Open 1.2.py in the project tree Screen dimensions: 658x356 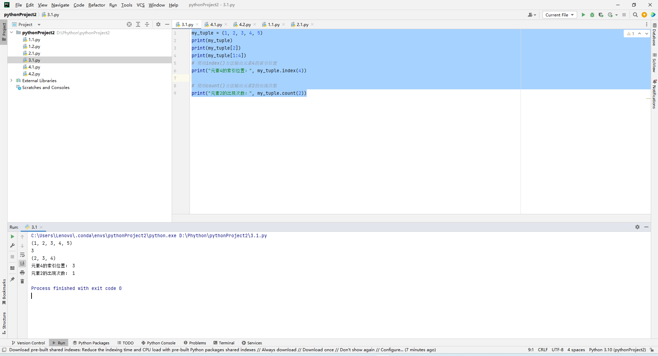click(x=34, y=46)
